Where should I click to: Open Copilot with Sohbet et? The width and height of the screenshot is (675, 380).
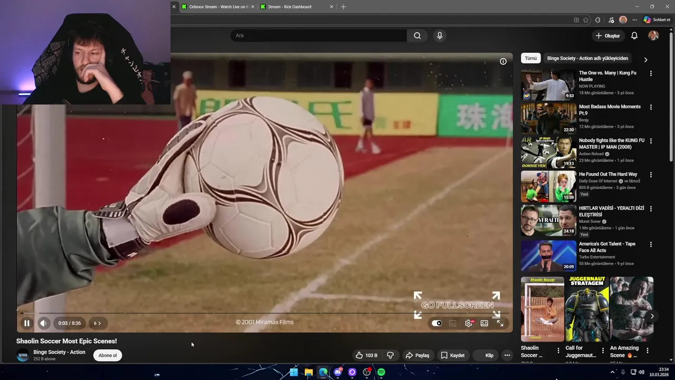click(657, 20)
